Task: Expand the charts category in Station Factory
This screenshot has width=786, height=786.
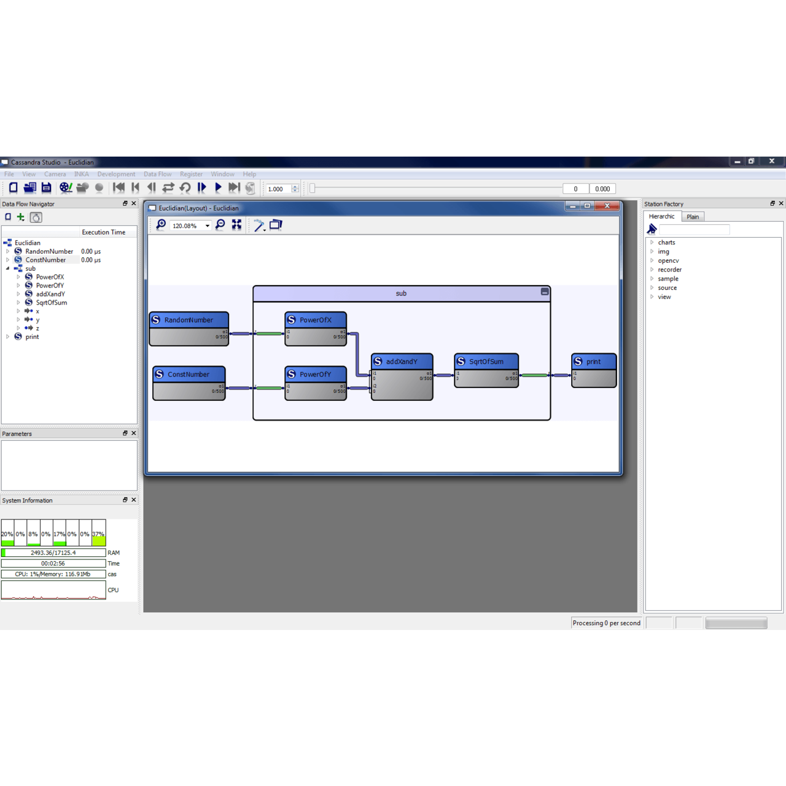Action: (x=653, y=242)
